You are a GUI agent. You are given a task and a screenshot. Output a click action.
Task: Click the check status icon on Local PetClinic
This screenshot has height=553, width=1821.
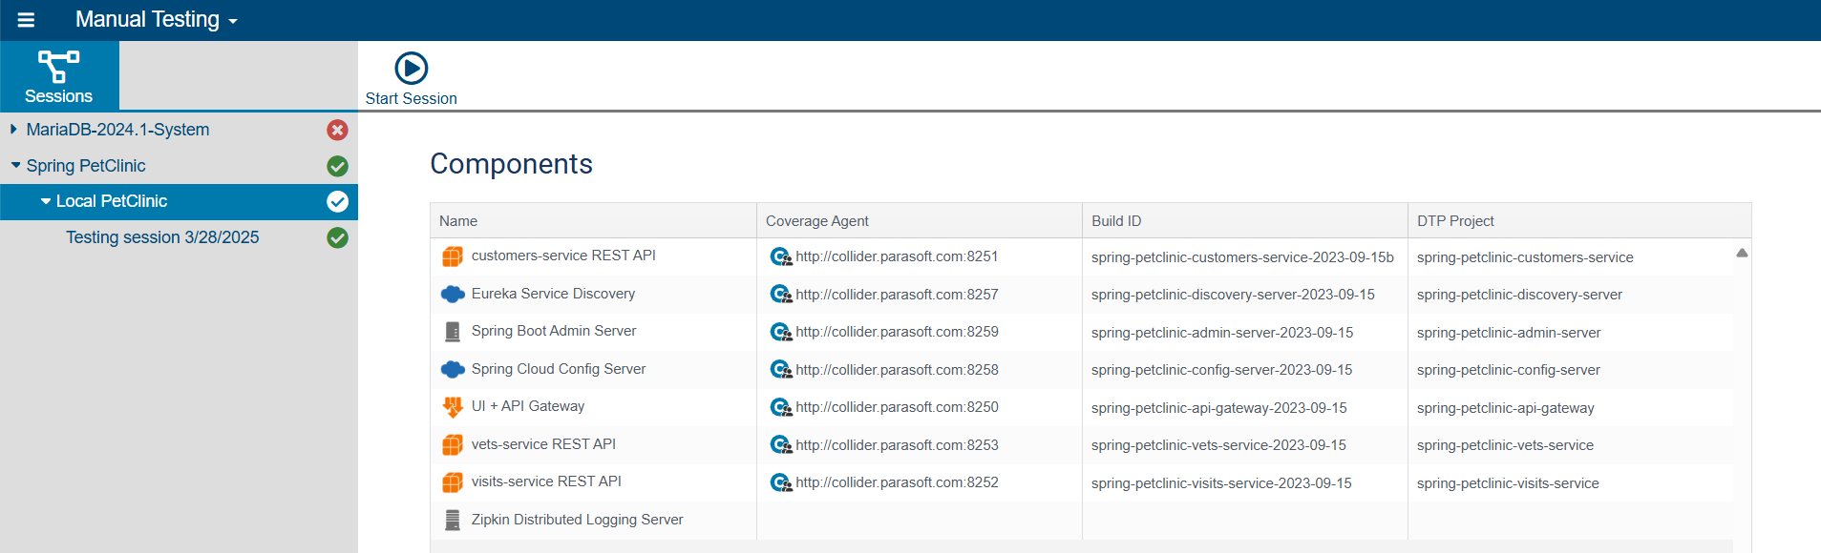[337, 201]
